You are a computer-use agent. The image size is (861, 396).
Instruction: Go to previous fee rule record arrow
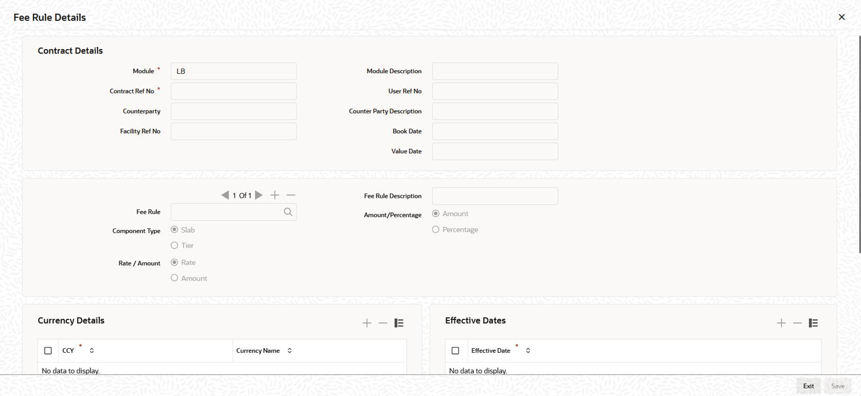pyautogui.click(x=225, y=195)
